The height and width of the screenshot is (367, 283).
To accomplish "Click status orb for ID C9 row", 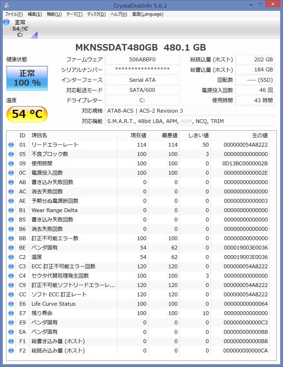I will (11, 285).
